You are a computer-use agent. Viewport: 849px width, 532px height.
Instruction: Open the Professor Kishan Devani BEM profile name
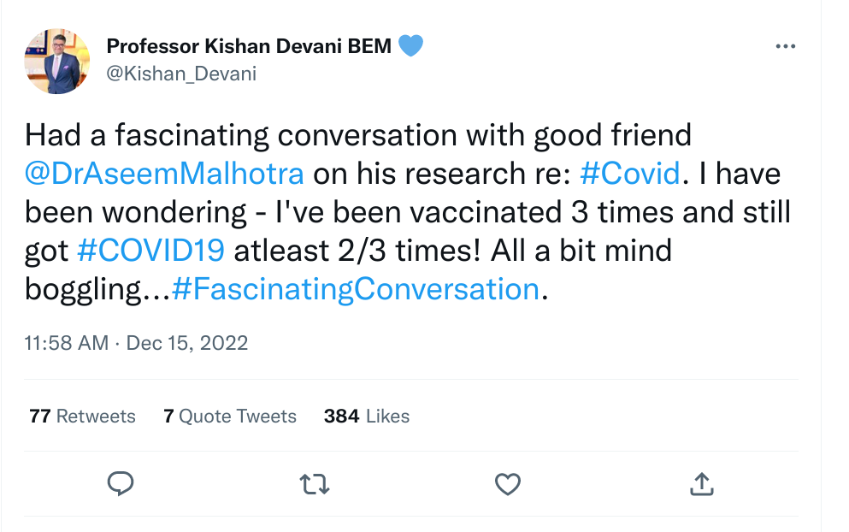[x=249, y=46]
